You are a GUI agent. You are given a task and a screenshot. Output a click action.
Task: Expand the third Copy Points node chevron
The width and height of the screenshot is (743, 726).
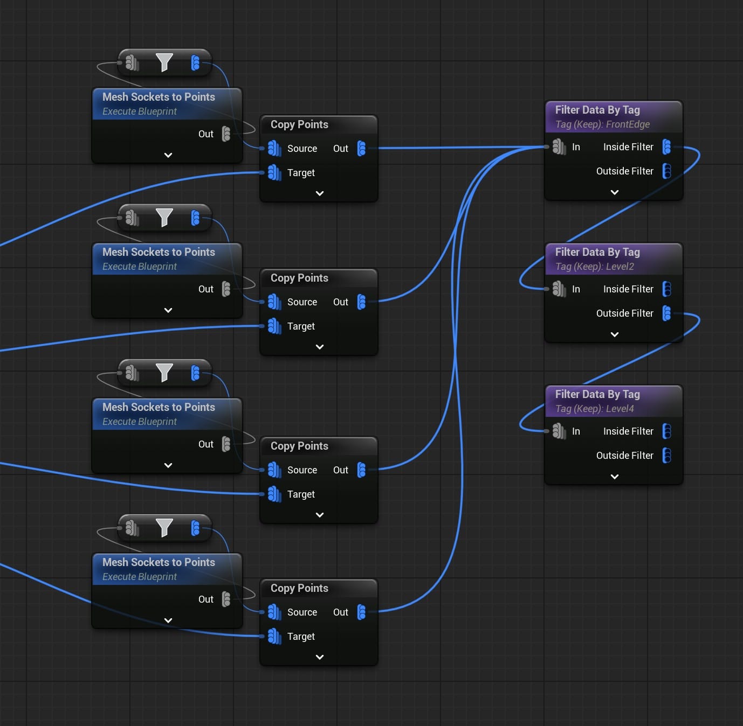coord(320,515)
